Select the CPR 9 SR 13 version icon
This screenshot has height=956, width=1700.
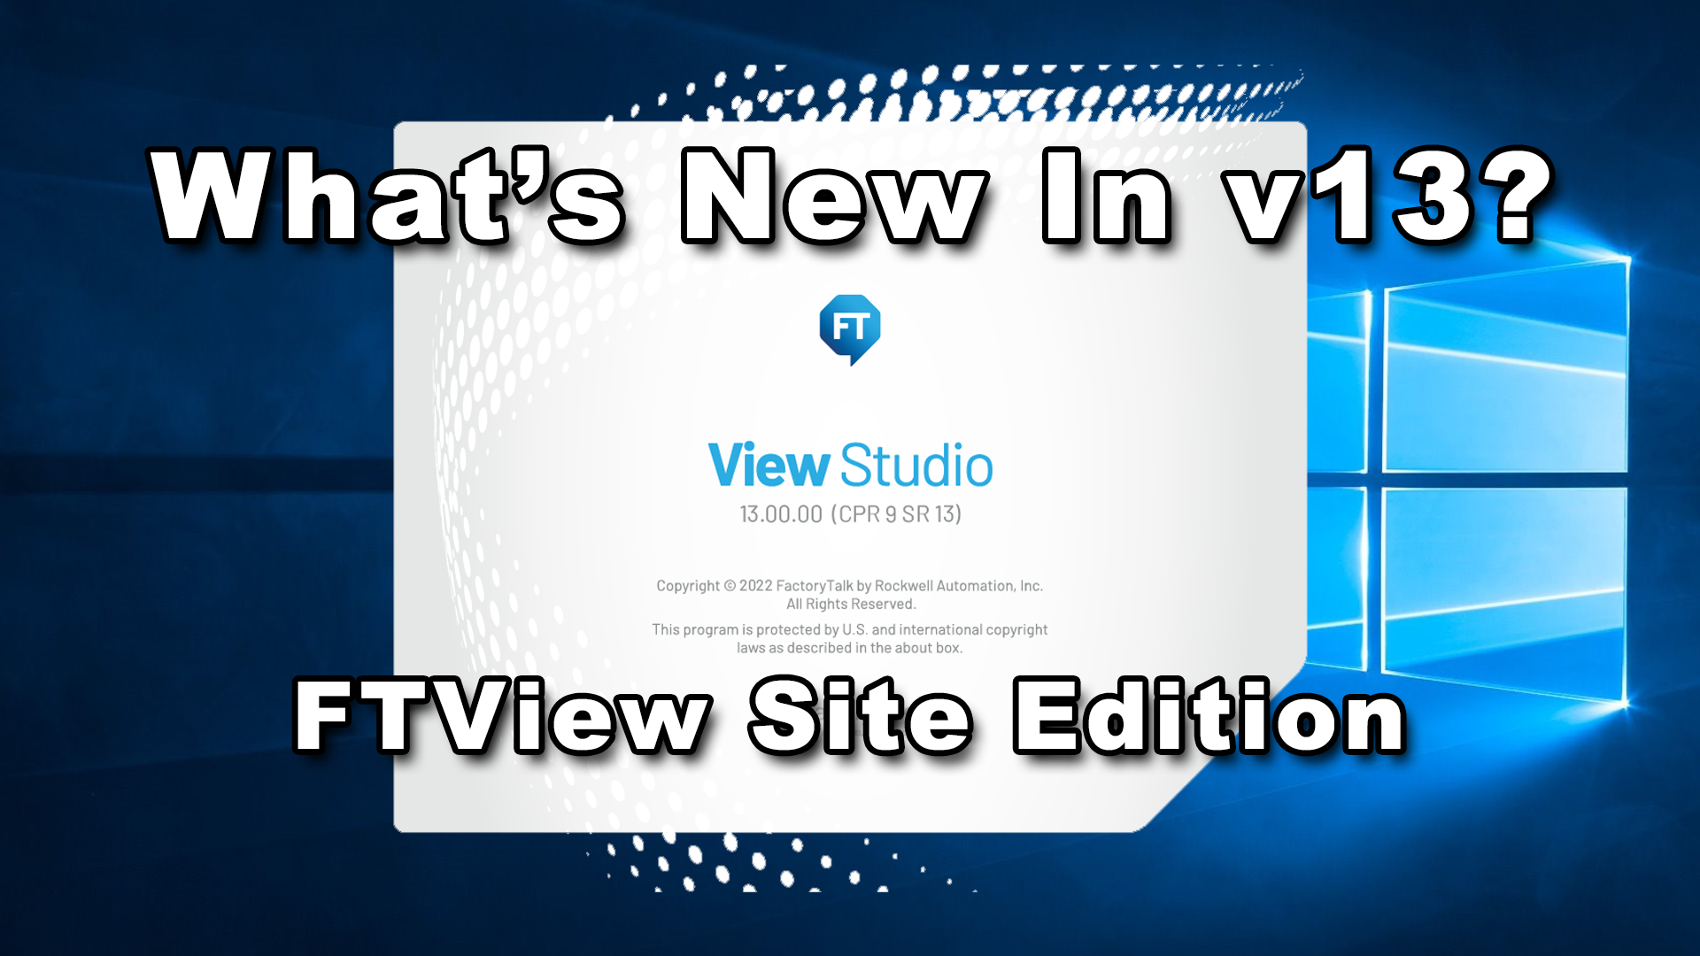(x=849, y=329)
